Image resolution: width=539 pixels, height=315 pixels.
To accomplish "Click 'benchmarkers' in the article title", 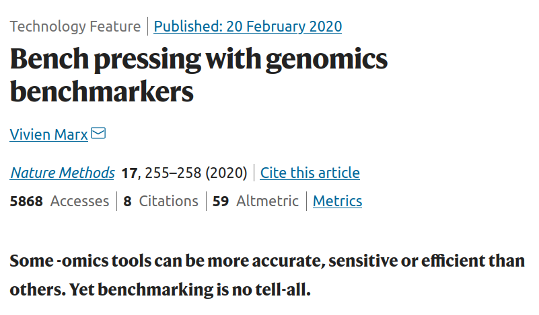I will (x=102, y=92).
